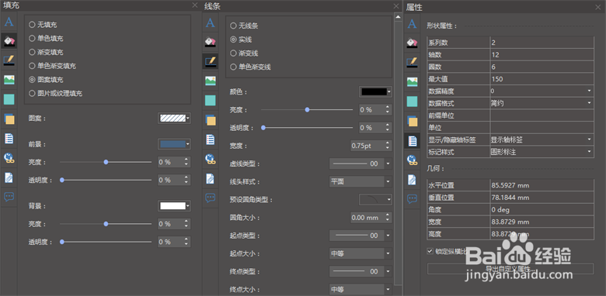Select paint bucket fill icon in 填充 panel
Viewport: 606px width, 296px height.
[x=9, y=40]
